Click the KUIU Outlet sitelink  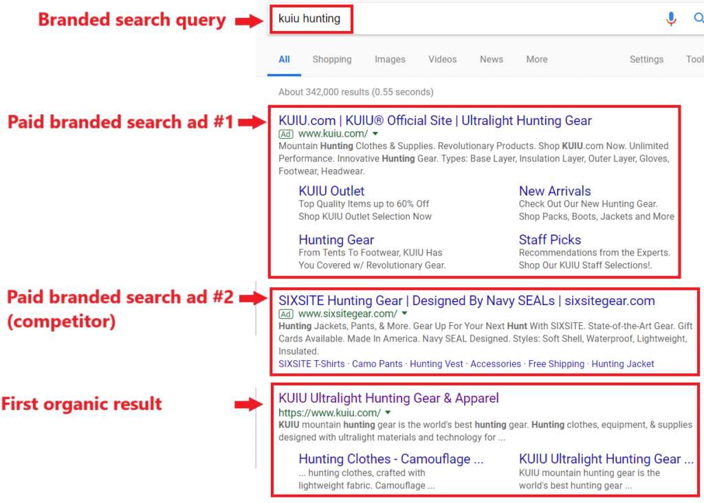coord(331,190)
